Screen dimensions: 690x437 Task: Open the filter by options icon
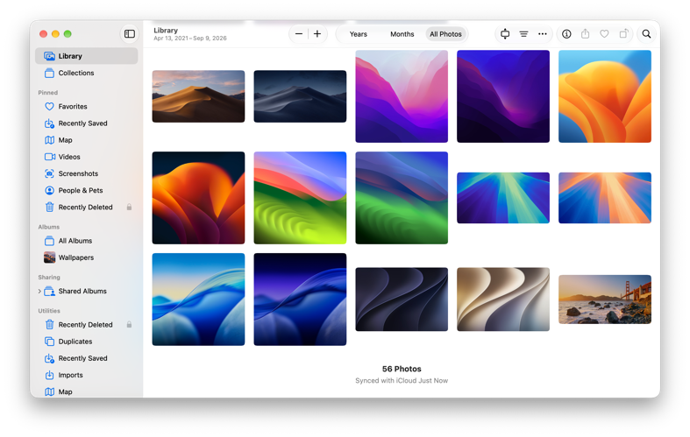click(x=523, y=34)
